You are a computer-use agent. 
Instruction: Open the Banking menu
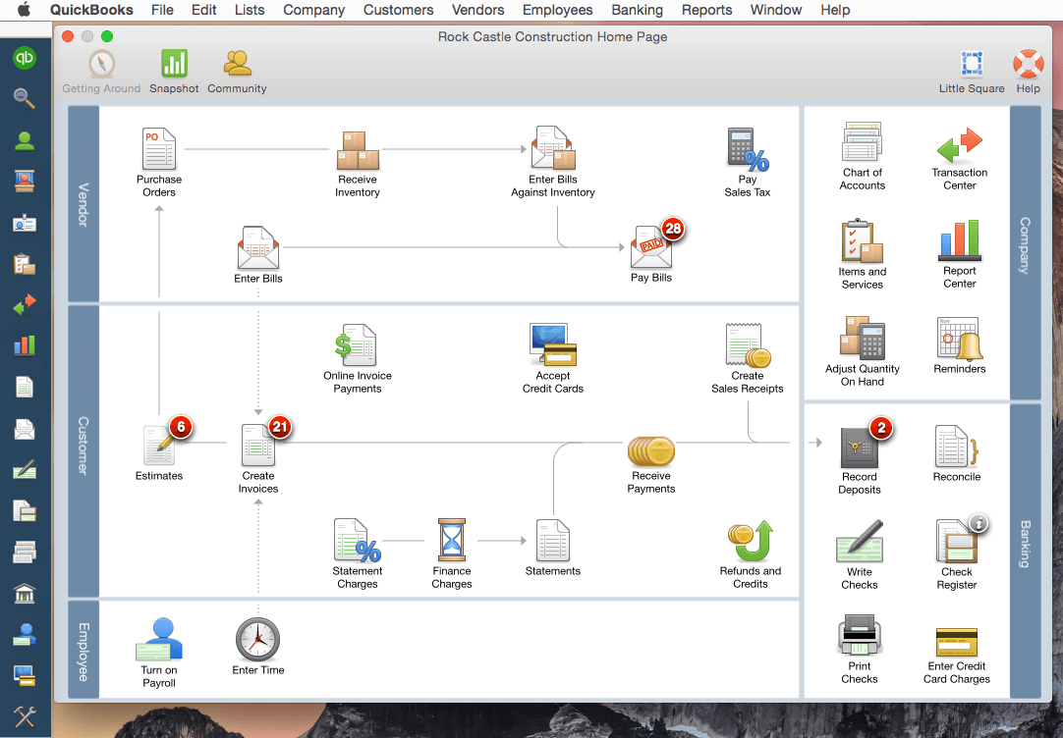tap(637, 10)
